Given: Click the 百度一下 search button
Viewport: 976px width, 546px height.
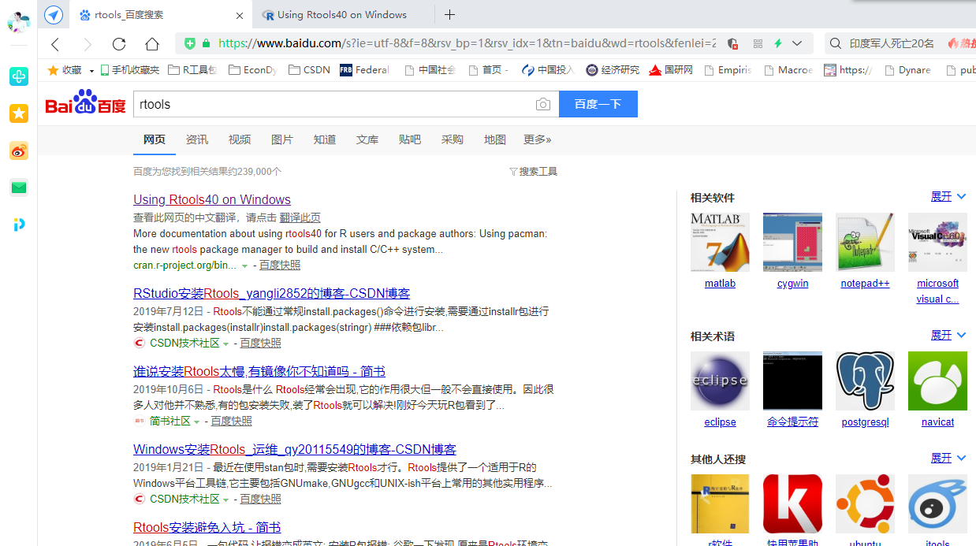Looking at the screenshot, I should coord(598,104).
